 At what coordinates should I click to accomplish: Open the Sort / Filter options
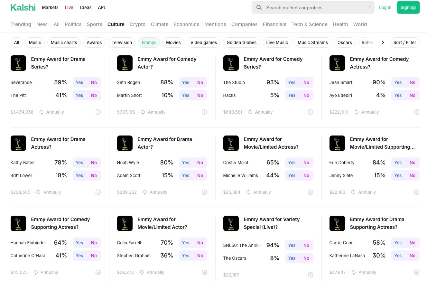(404, 42)
